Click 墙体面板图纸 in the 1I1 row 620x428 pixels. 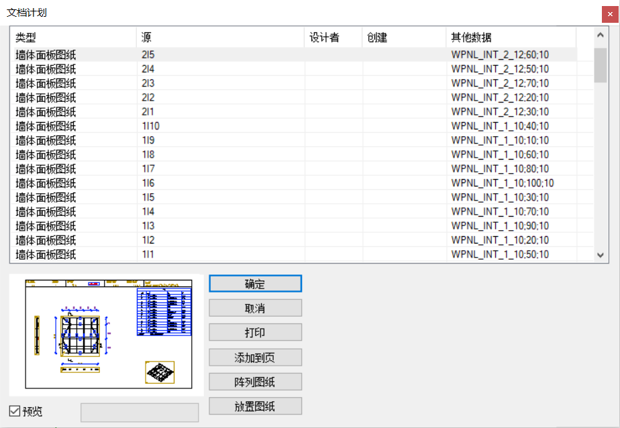(x=46, y=254)
